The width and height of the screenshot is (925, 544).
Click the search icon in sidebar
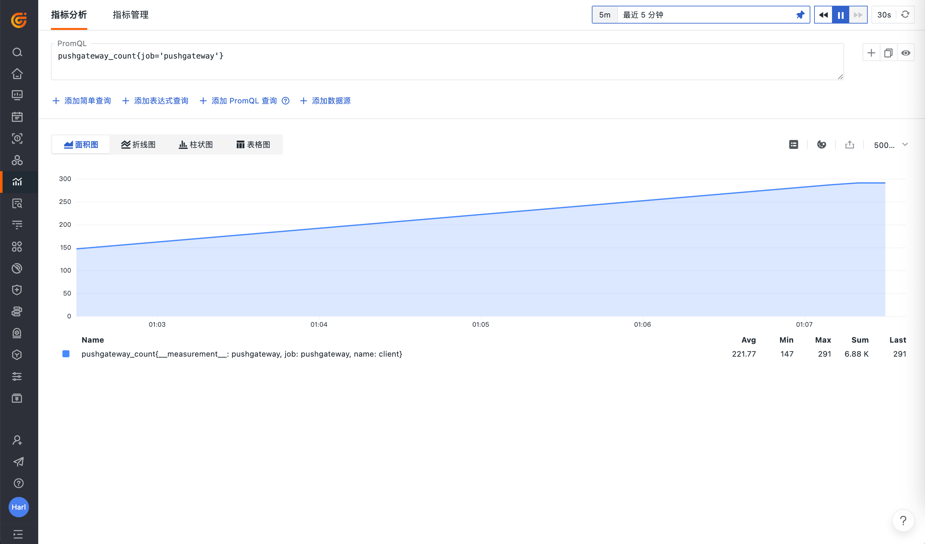(x=17, y=52)
